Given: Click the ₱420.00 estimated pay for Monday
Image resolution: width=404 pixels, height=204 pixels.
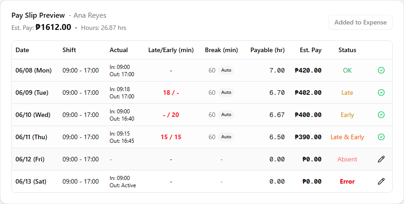Looking at the screenshot, I should pos(308,70).
